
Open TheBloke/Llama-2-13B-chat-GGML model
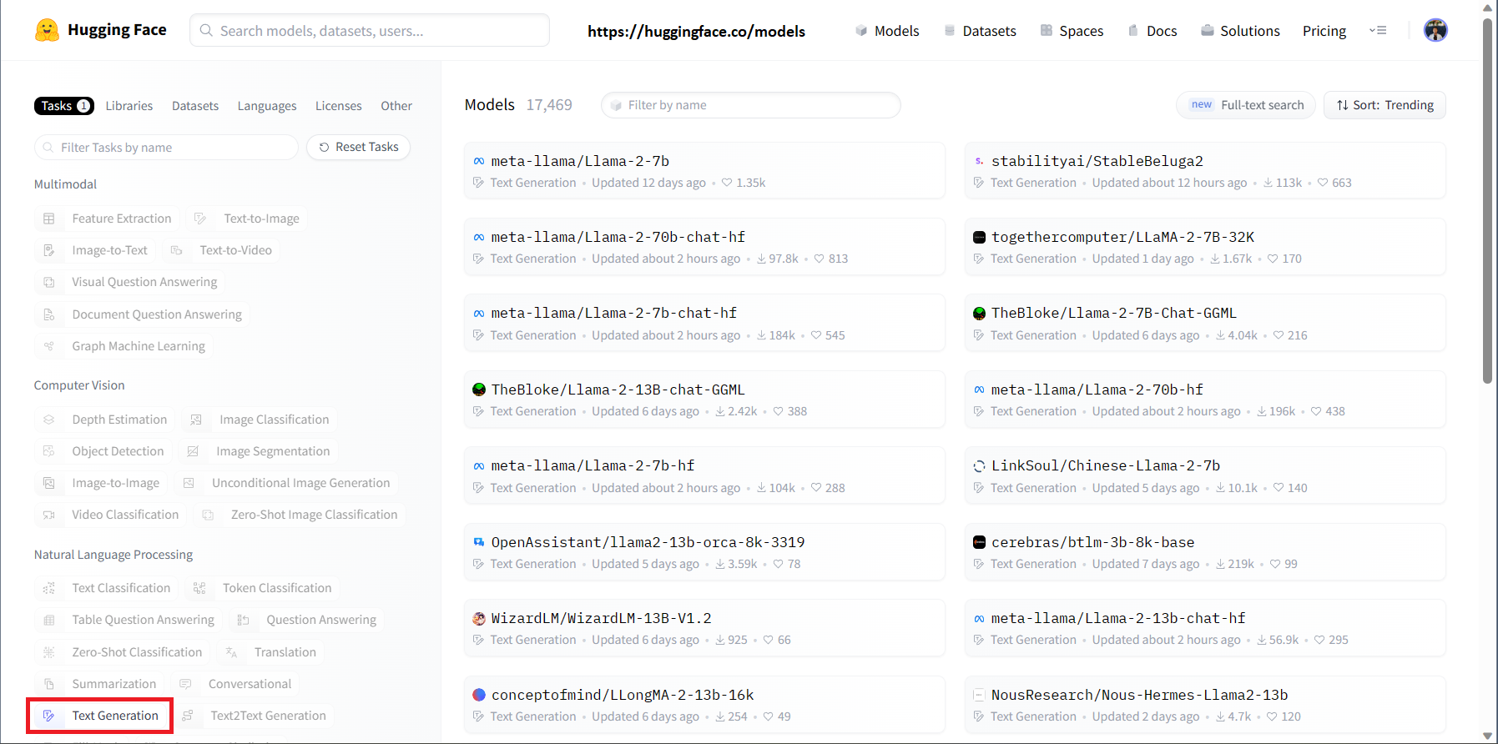[704, 399]
